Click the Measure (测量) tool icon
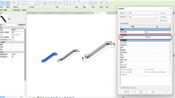This screenshot has width=175, height=98. tap(83, 3)
